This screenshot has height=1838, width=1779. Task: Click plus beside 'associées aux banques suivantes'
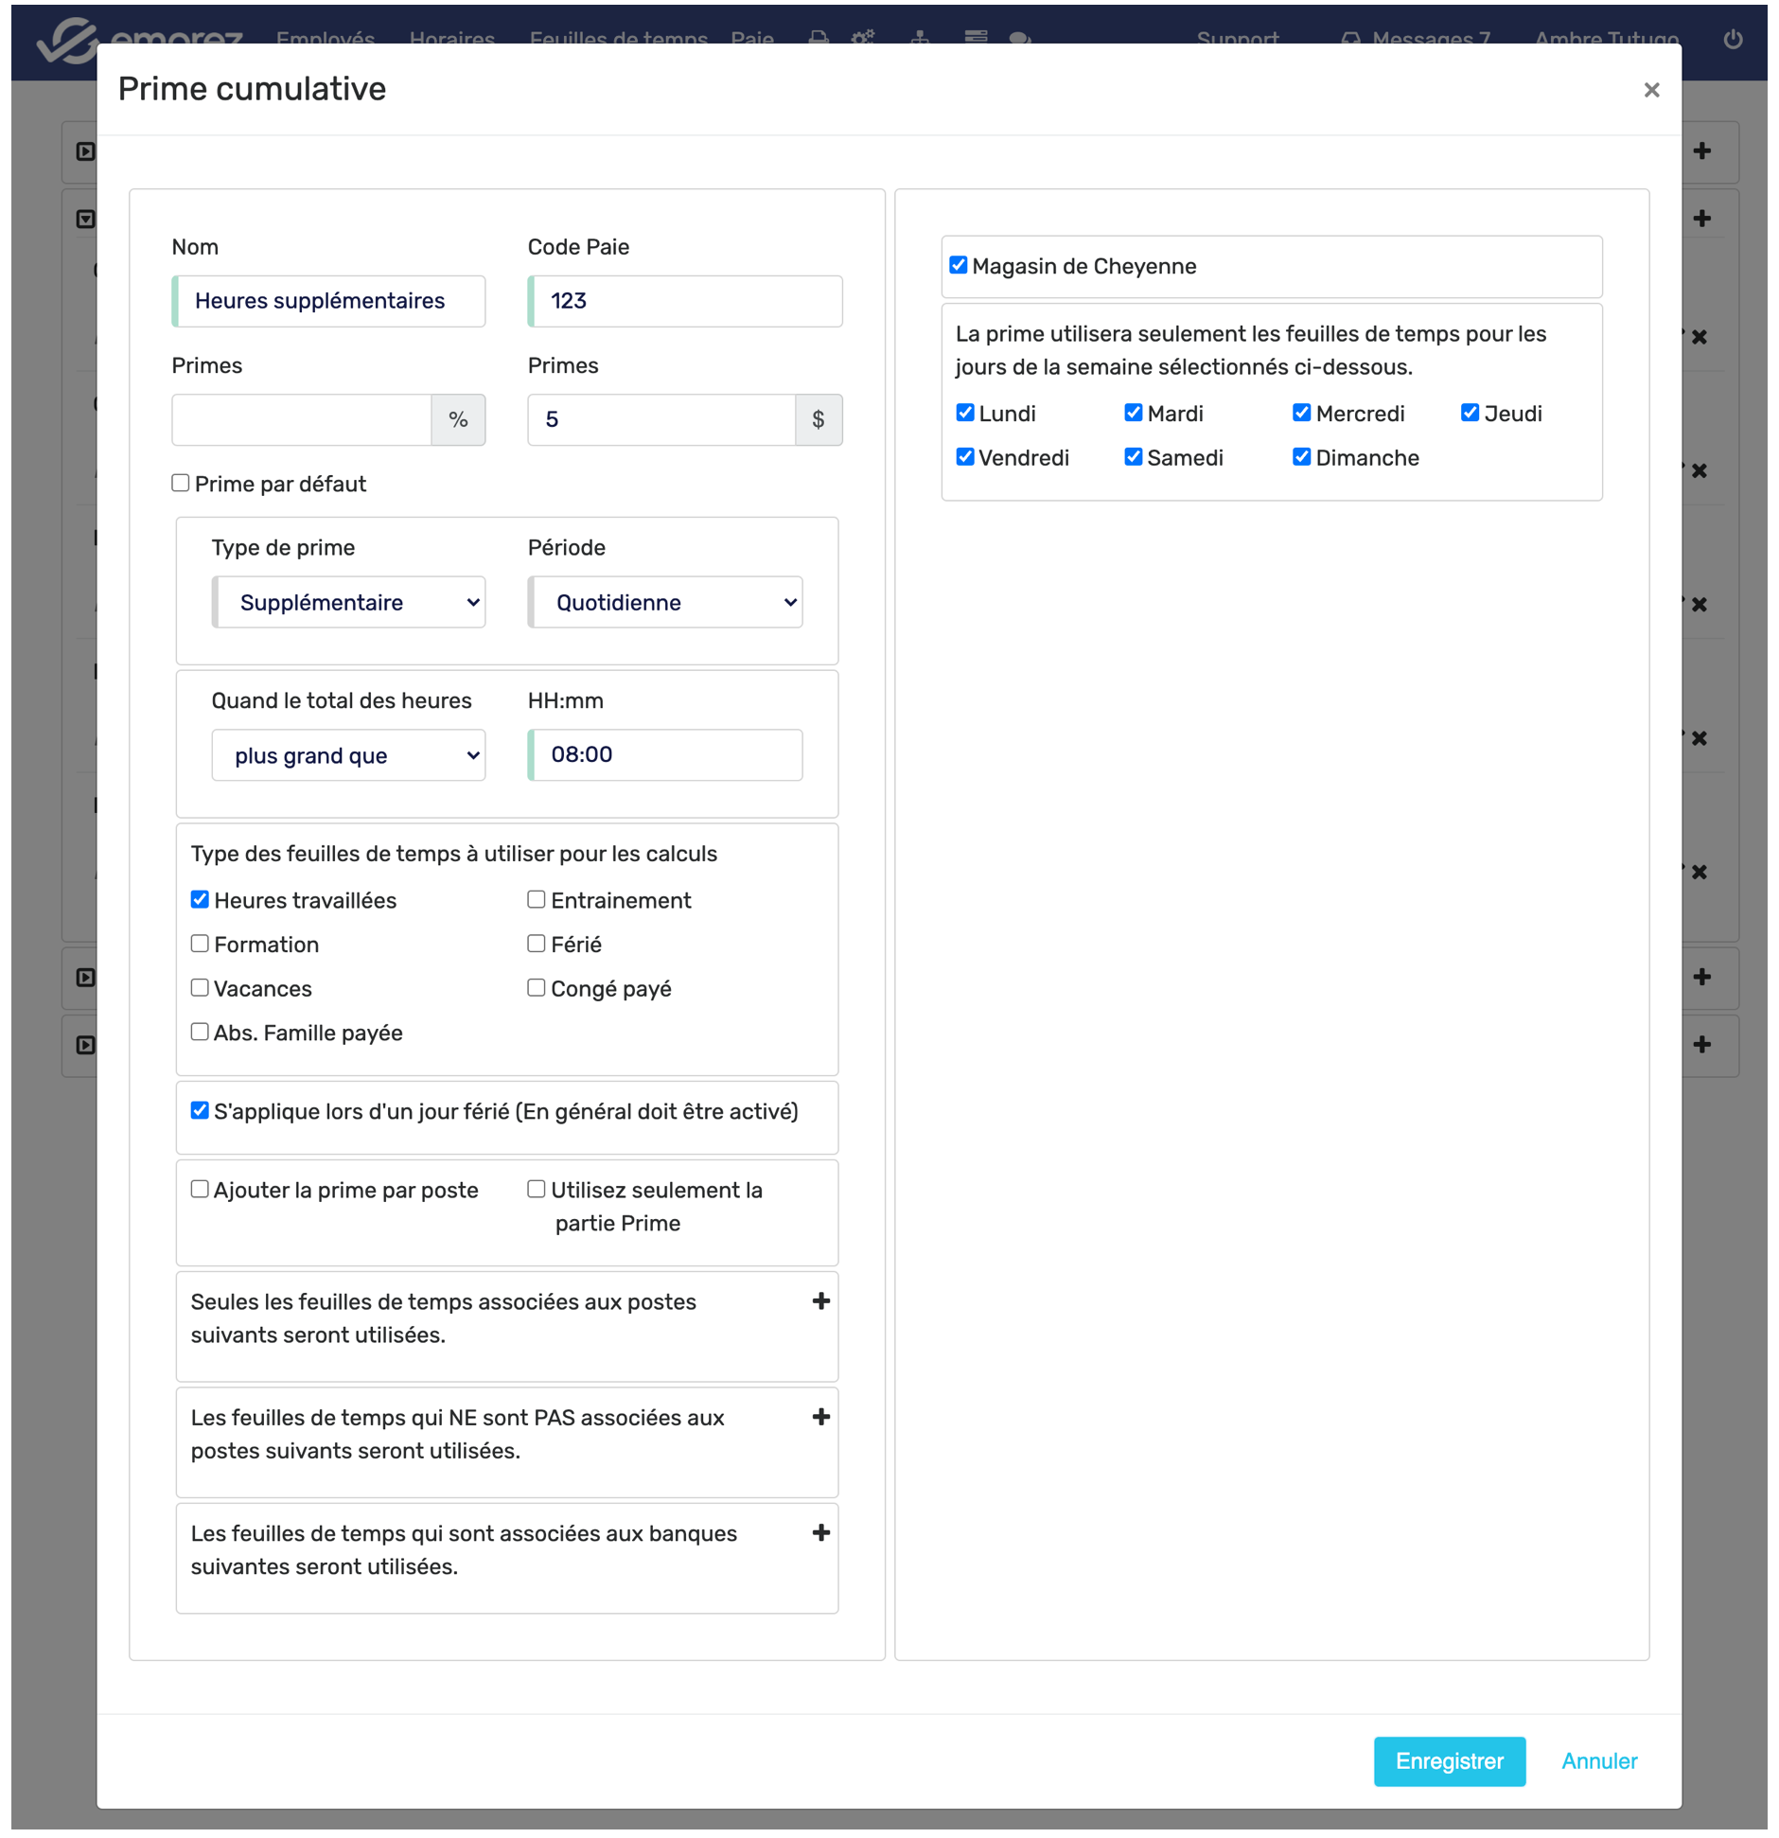point(821,1532)
